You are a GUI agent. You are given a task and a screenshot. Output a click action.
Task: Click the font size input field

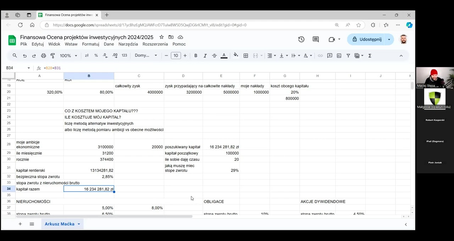coord(176,56)
